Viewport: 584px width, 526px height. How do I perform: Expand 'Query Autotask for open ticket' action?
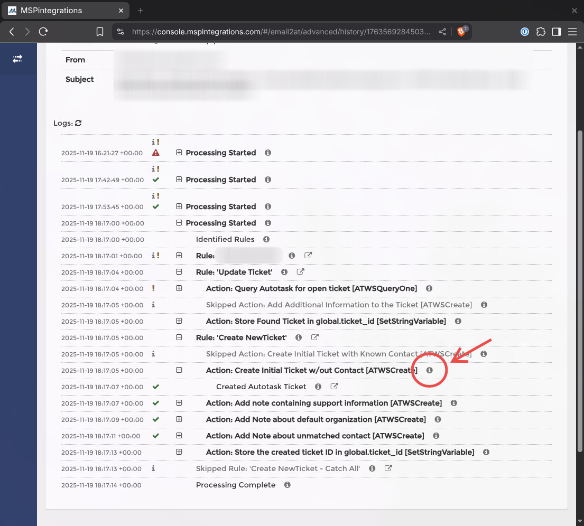(179, 288)
